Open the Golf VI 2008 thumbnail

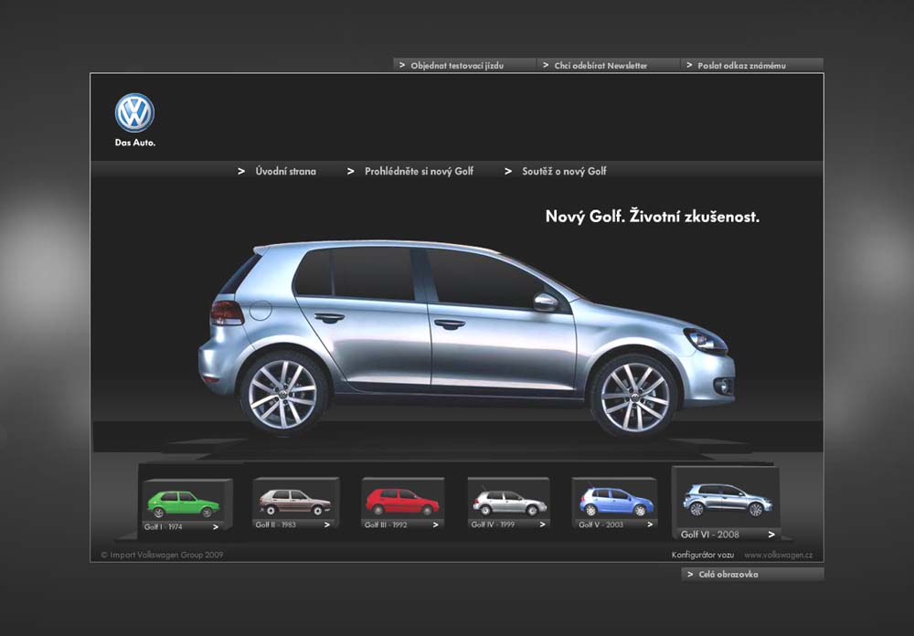coord(727,500)
